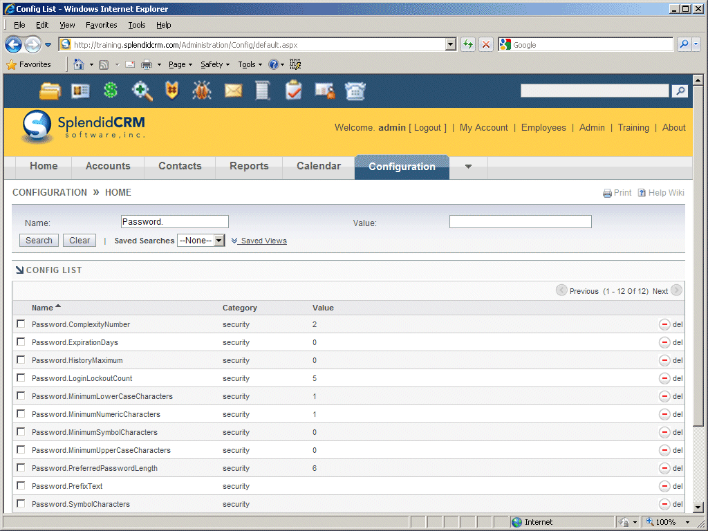708x531 pixels.
Task: Click the yellow folder shortcut icon
Action: [50, 91]
